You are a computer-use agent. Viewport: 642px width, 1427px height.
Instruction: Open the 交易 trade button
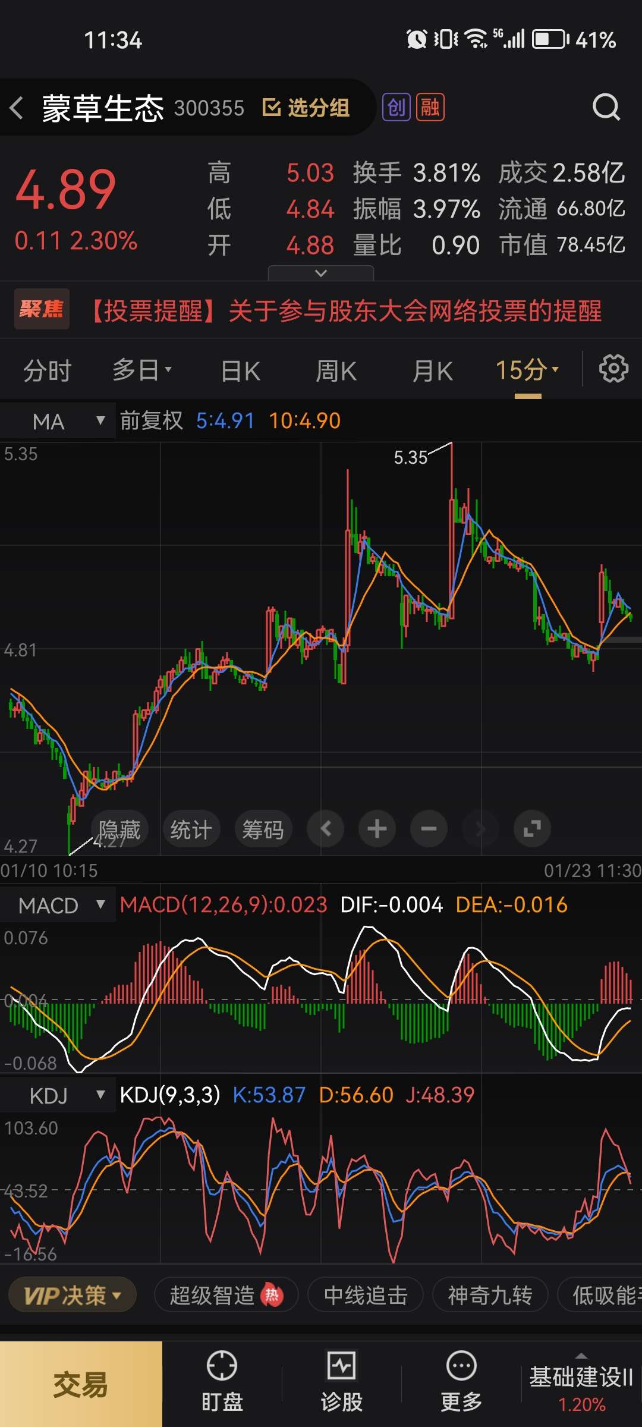pos(81,1384)
